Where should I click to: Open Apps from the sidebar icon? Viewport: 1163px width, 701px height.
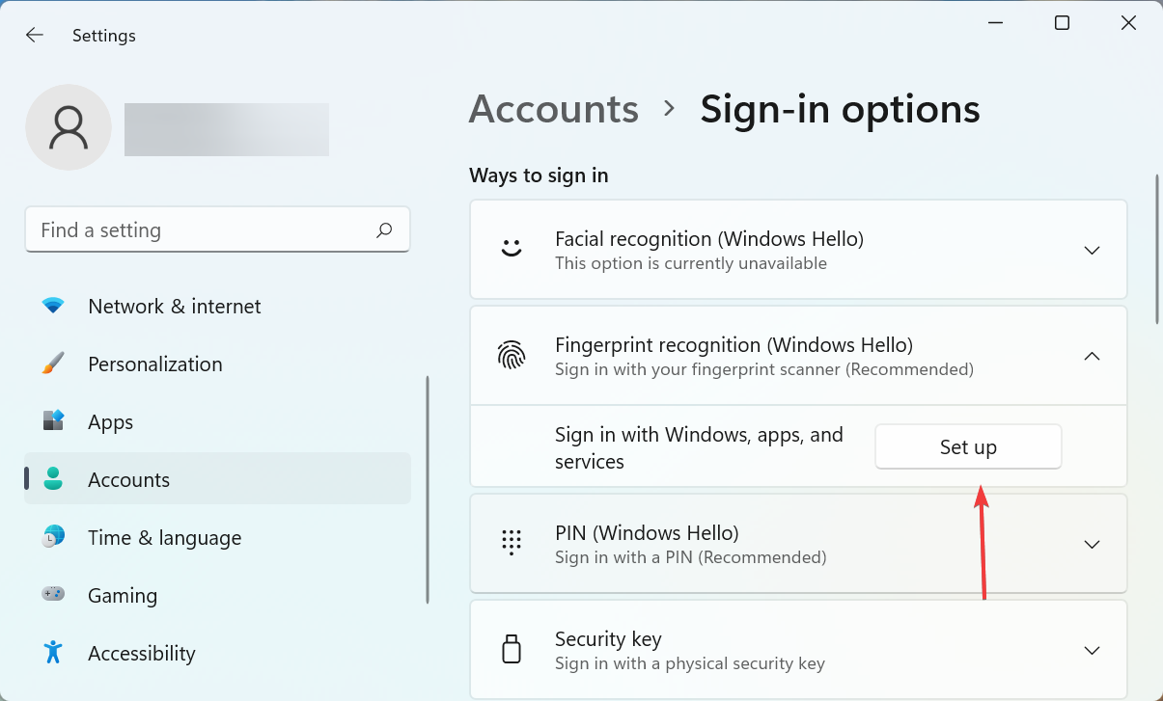coord(55,421)
